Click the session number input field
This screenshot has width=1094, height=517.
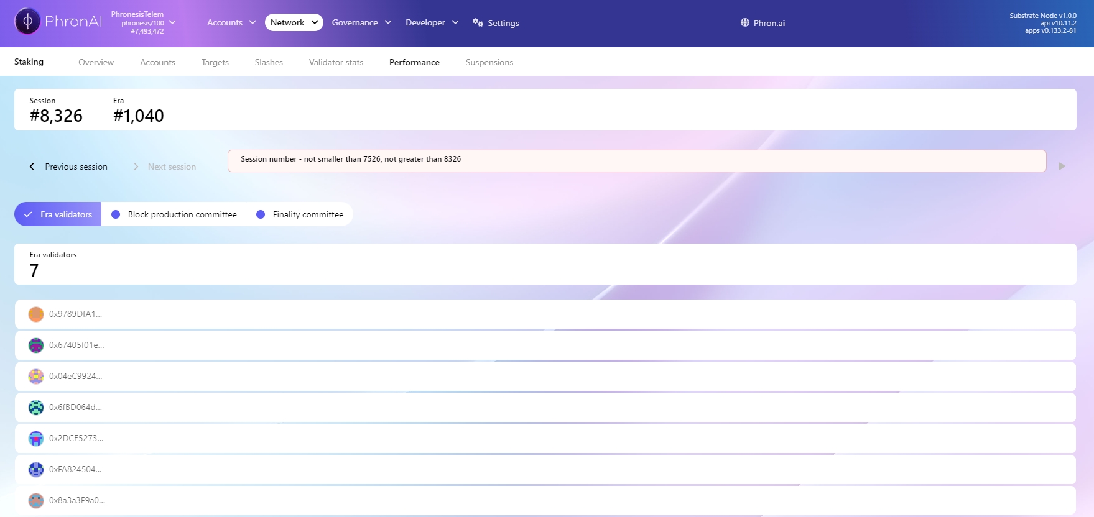click(636, 161)
